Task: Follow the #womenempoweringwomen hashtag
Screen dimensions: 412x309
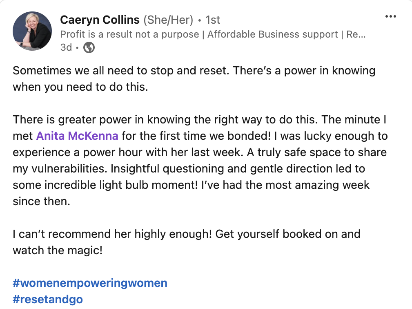Action: [x=90, y=283]
